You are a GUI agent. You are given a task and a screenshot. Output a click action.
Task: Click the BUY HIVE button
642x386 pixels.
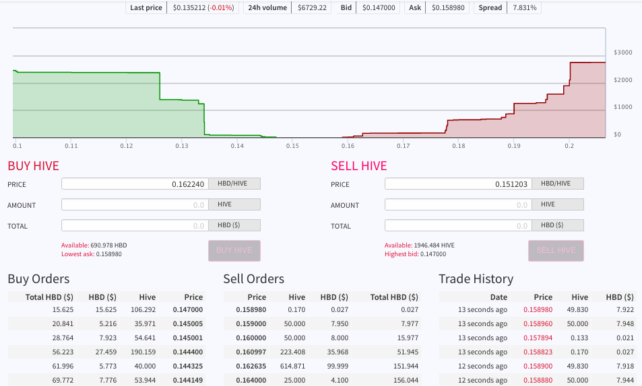[234, 251]
